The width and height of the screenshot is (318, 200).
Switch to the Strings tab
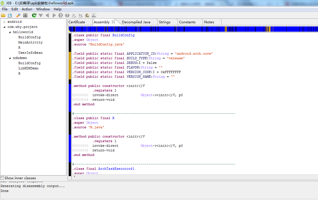(165, 22)
